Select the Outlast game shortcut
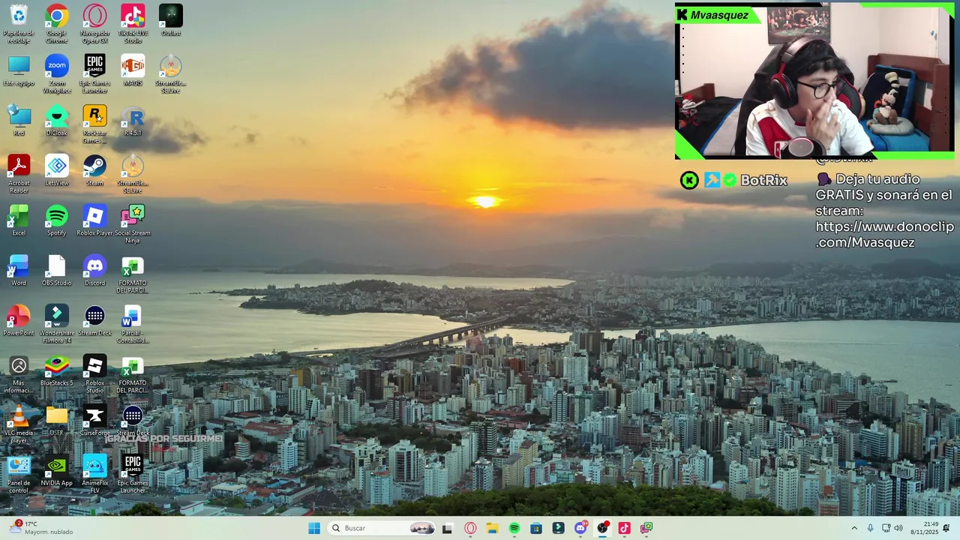The image size is (960, 540). pos(171,20)
